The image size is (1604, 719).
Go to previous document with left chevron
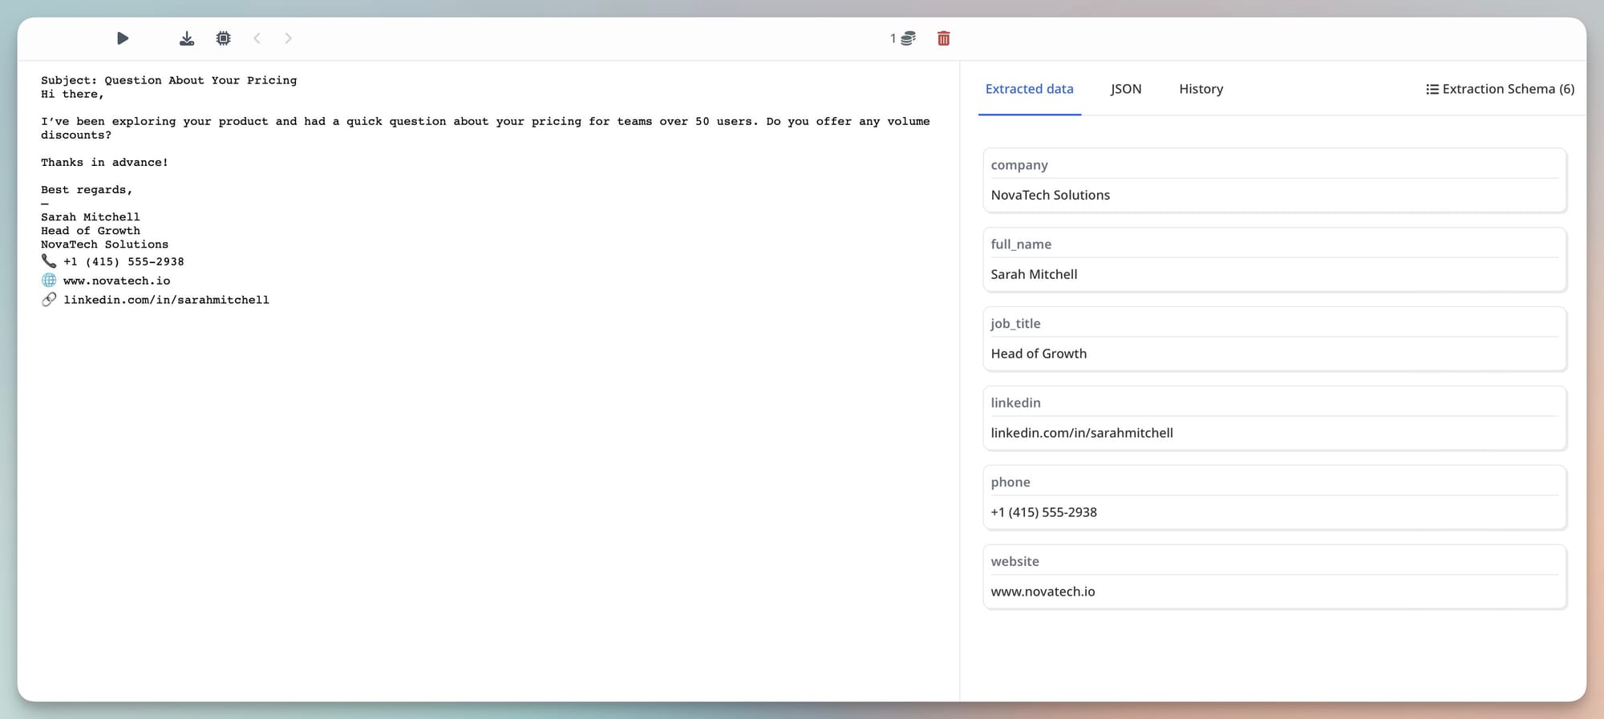(x=257, y=38)
